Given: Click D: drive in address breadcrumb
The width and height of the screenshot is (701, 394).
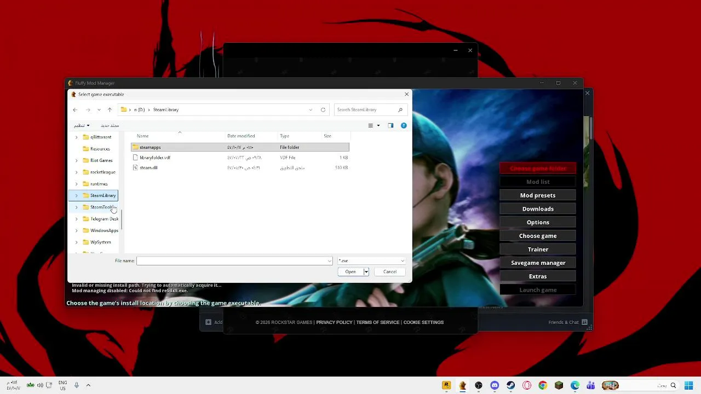Looking at the screenshot, I should pos(140,110).
